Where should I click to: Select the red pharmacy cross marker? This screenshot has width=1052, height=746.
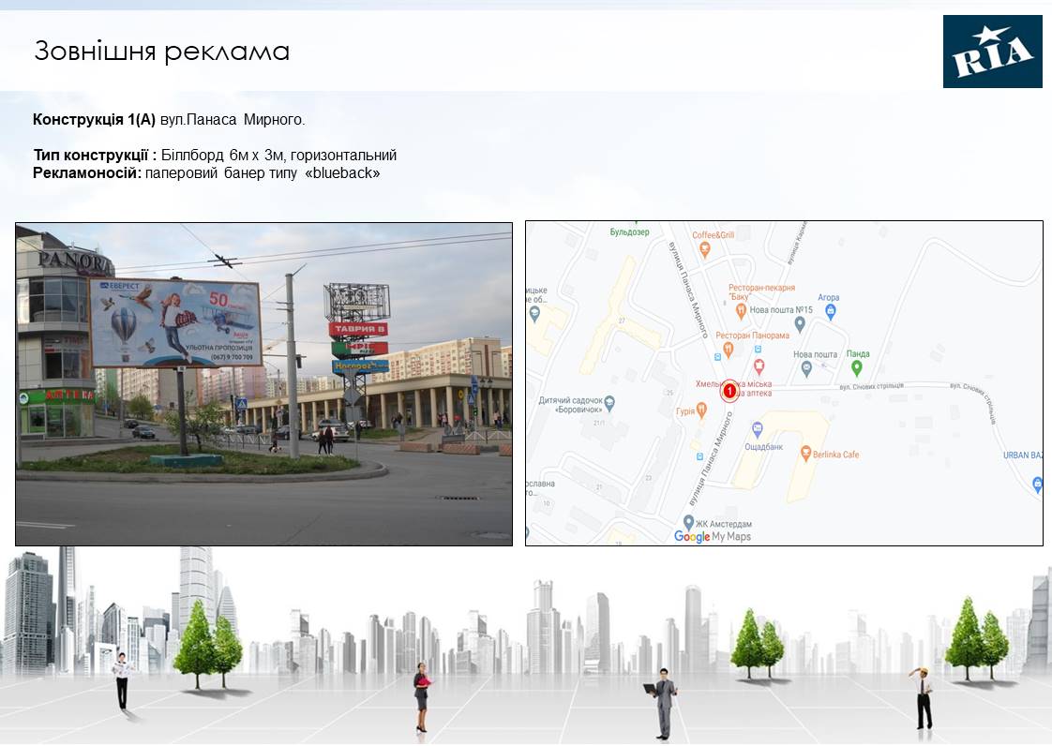coord(761,366)
